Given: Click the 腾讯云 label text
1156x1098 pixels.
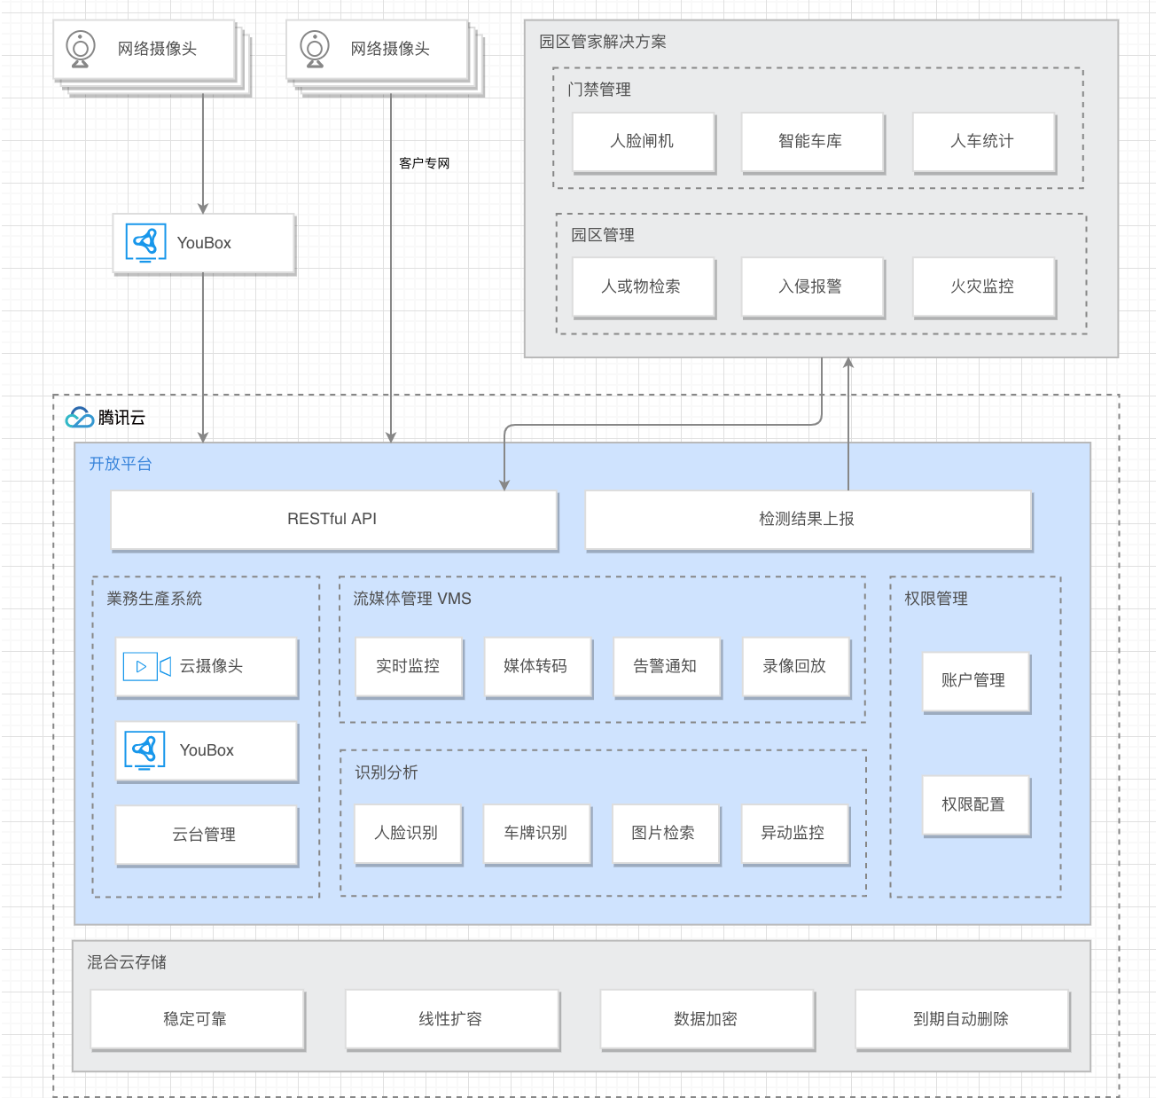Looking at the screenshot, I should (121, 418).
